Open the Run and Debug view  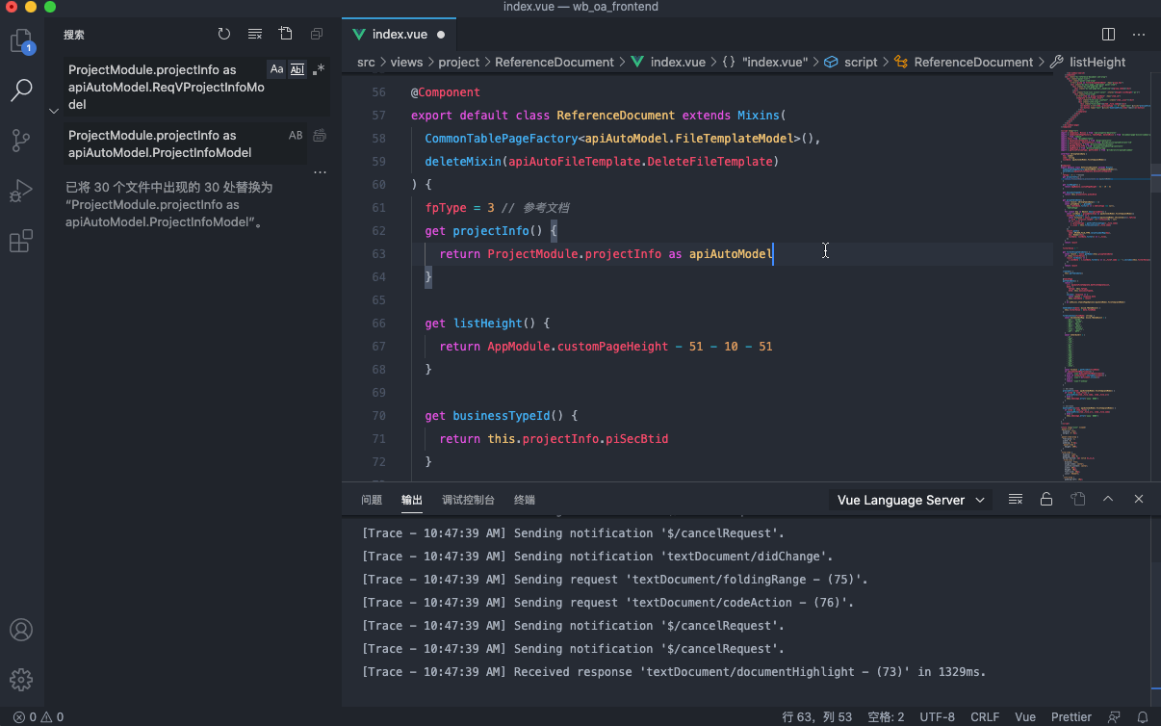[21, 191]
